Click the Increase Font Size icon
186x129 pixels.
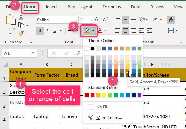pos(97,19)
